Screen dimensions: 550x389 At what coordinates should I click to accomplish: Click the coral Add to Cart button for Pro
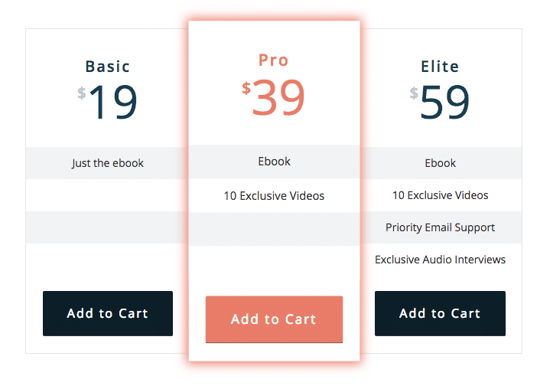pyautogui.click(x=274, y=319)
